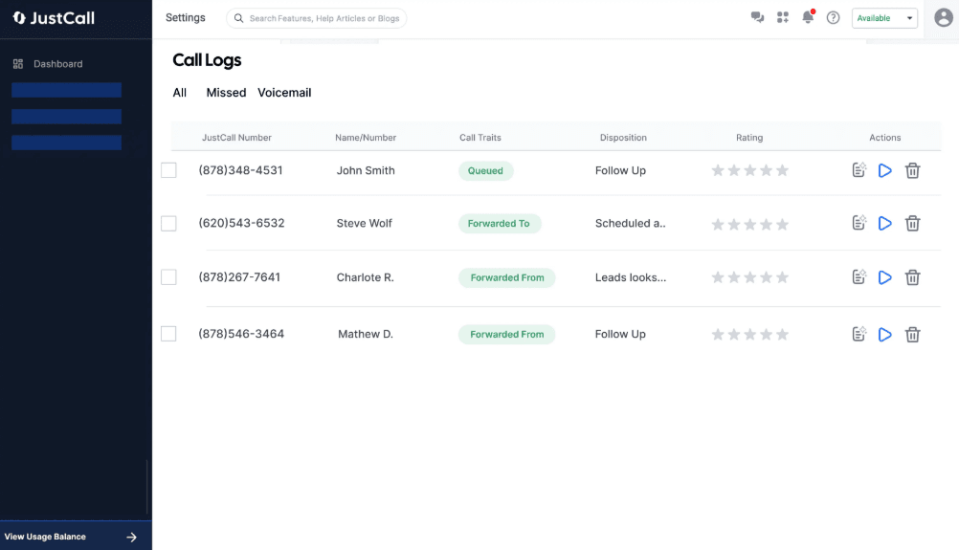
Task: Click the Queued call trait badge
Action: (x=485, y=170)
